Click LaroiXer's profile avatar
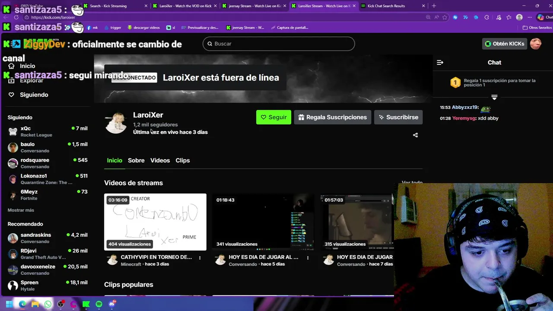Screen dimensions: 553x311 click(116, 123)
